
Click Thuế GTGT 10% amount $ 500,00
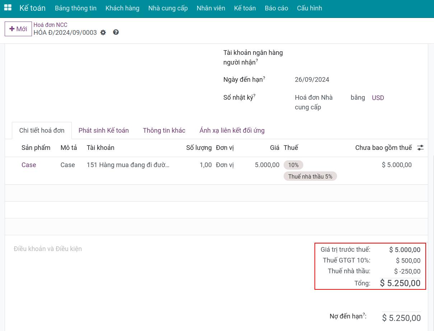tap(408, 261)
